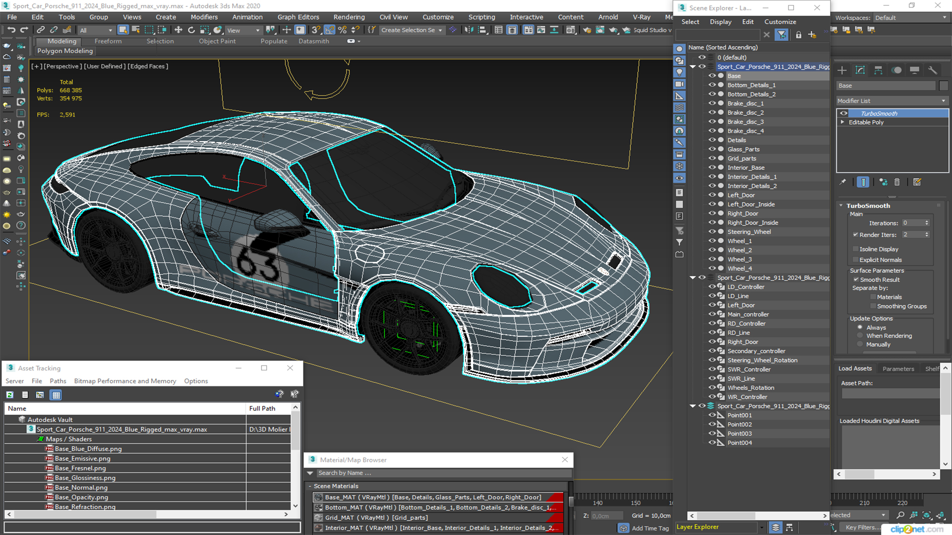Viewport: 952px width, 535px height.
Task: Toggle visibility of Wheel_1 object
Action: [712, 241]
